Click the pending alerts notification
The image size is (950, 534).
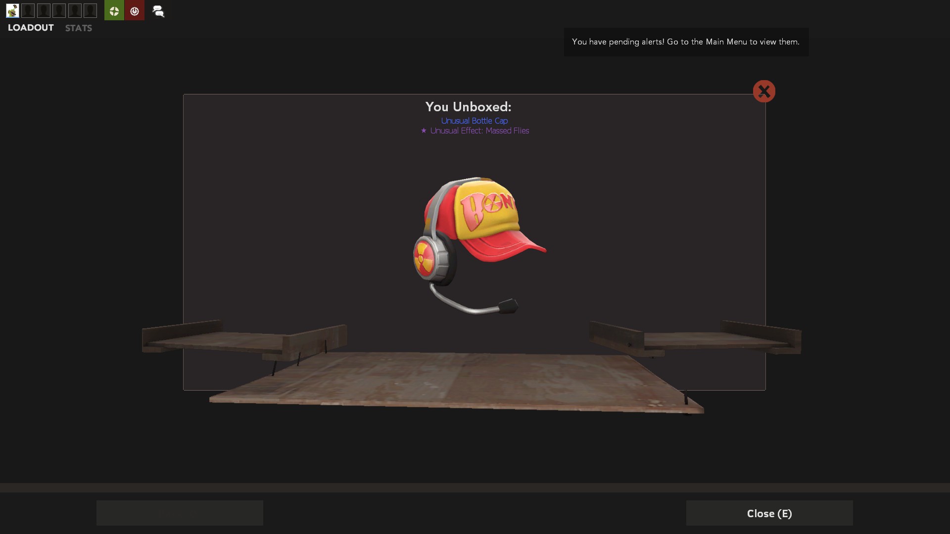click(x=686, y=42)
